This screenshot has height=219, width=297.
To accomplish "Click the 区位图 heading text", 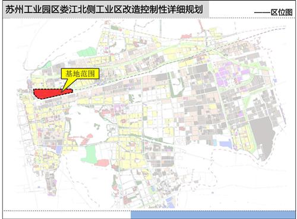I will pyautogui.click(x=282, y=12).
